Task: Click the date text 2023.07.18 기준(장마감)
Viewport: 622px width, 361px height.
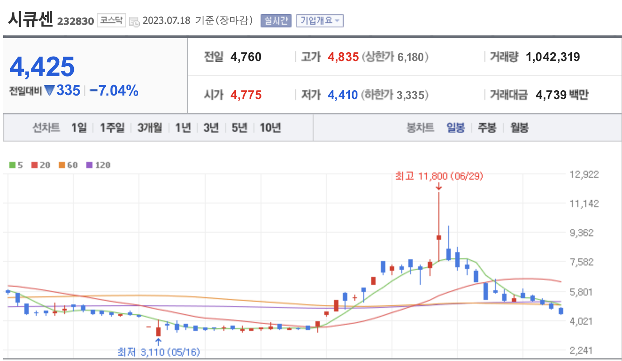Action: pyautogui.click(x=198, y=21)
